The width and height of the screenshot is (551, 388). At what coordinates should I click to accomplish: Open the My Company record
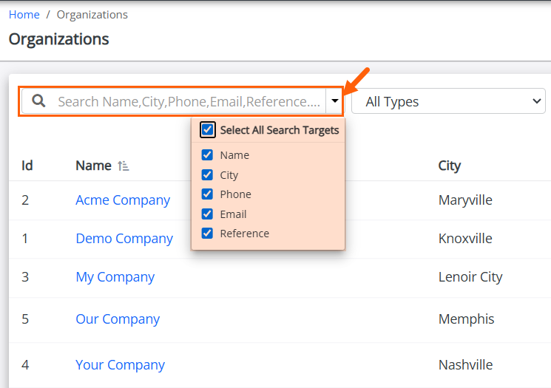pos(115,277)
